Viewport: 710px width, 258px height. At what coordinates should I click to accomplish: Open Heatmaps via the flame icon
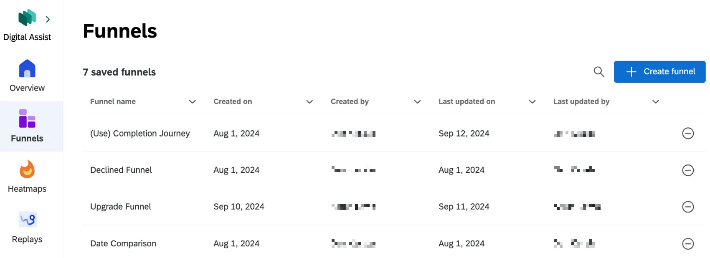point(27,170)
